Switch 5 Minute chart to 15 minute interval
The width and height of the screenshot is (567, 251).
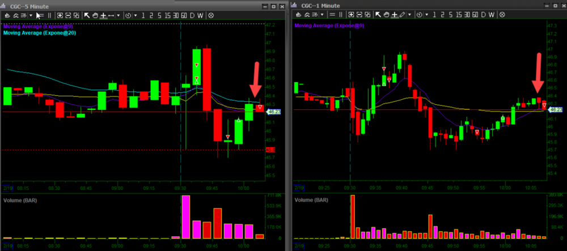167,15
